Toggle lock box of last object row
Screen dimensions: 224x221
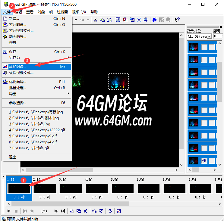click(x=212, y=161)
